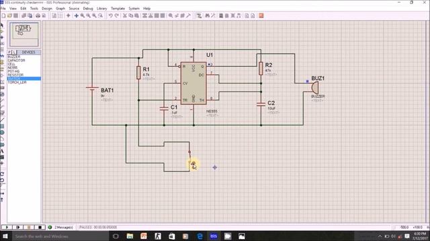Open the Debug menu

[88, 9]
